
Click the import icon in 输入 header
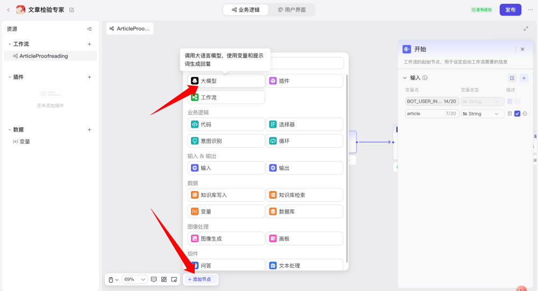(512, 78)
